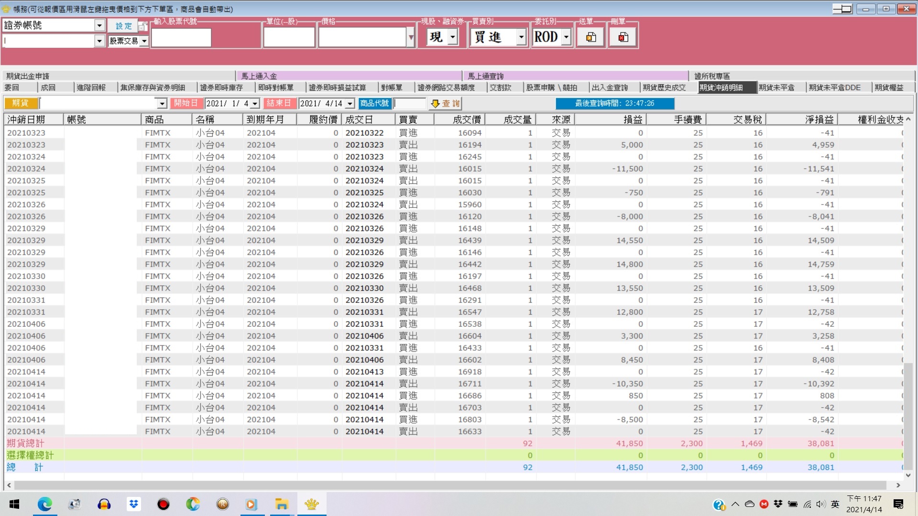This screenshot has width=918, height=516.
Task: Open the Wi-Fi network tray icon
Action: (808, 504)
